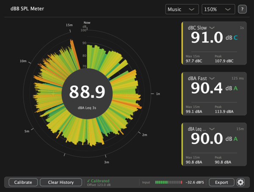Click the Calibrate button
254x192 pixels.
click(23, 182)
